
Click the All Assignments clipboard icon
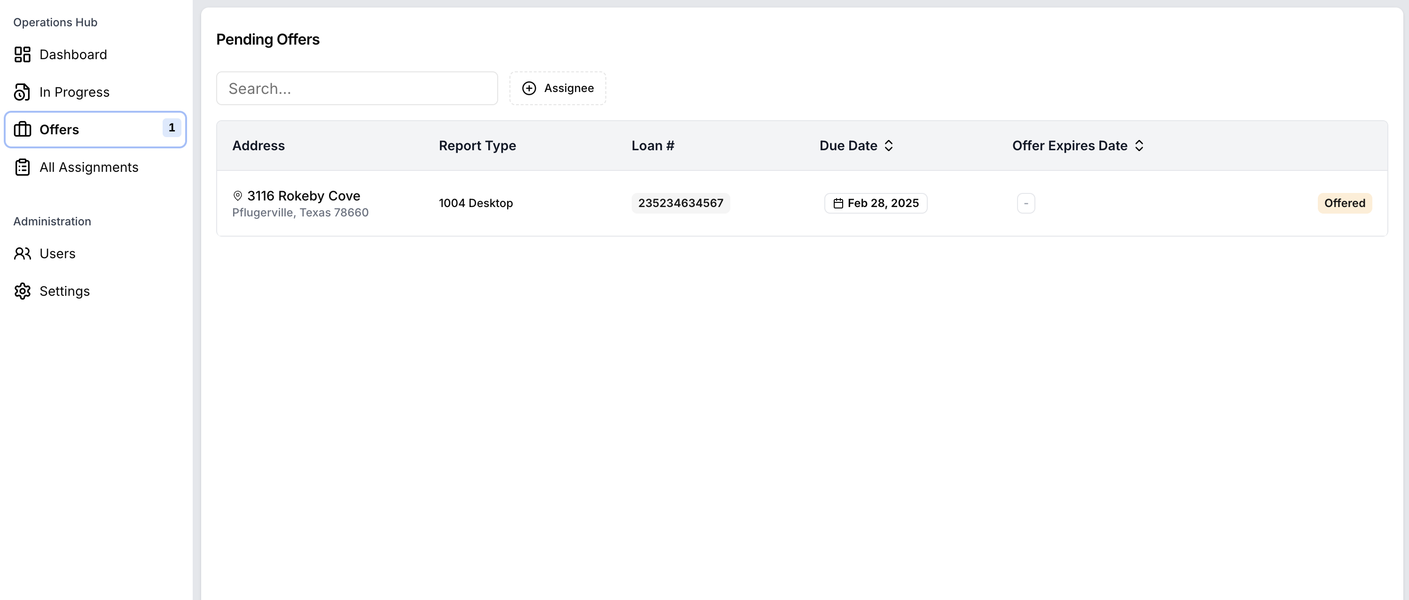pyautogui.click(x=23, y=167)
